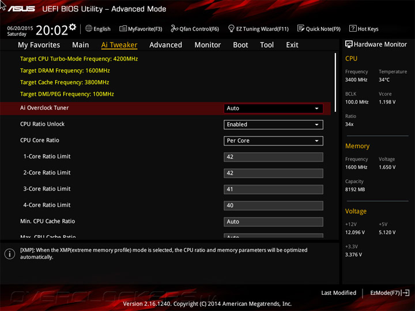Click the EZ Tuning Wizard bulb icon
This screenshot has height=311, width=415.
point(231,28)
